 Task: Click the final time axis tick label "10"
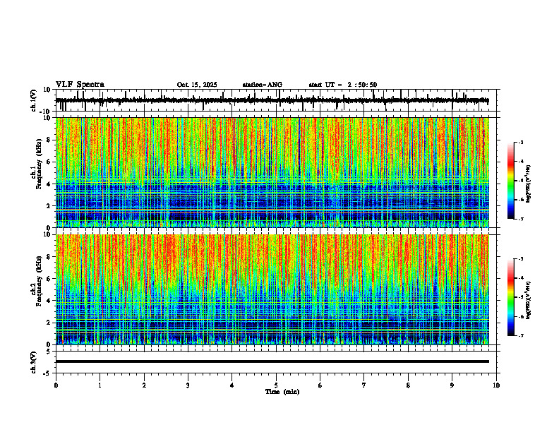496,385
